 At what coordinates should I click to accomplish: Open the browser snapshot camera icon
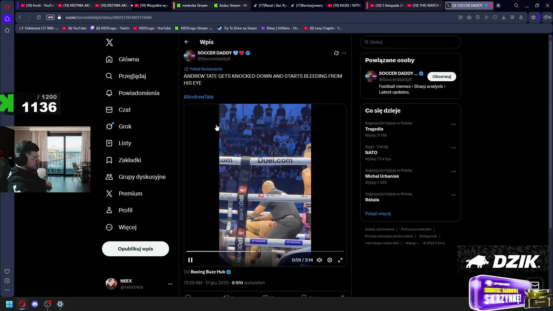coord(469,17)
